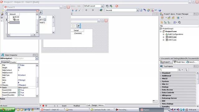Click Project Manager View icon
199x112 pixels.
178,18
